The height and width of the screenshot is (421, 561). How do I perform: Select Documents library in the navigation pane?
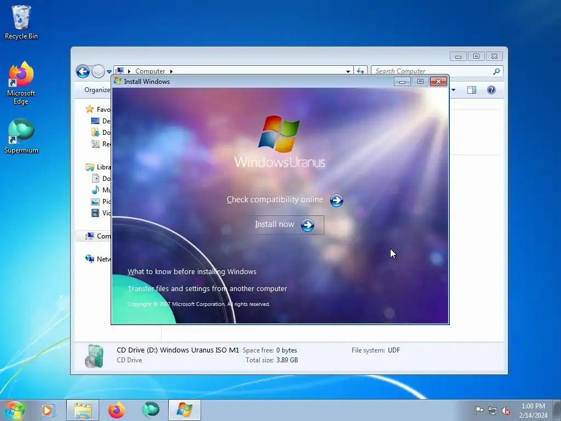(x=101, y=179)
